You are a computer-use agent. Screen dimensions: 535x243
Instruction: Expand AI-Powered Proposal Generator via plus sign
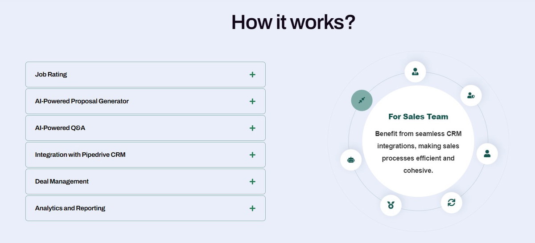[252, 101]
